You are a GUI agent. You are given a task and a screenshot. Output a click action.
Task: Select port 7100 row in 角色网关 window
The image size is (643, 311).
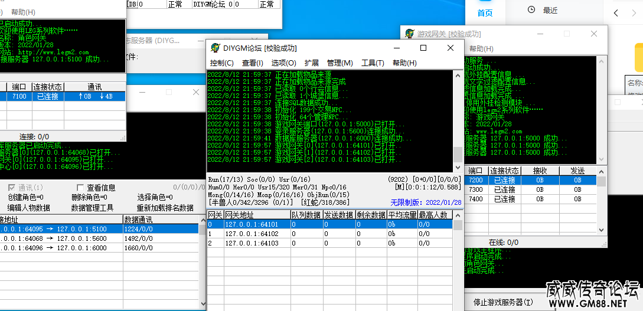coord(63,97)
